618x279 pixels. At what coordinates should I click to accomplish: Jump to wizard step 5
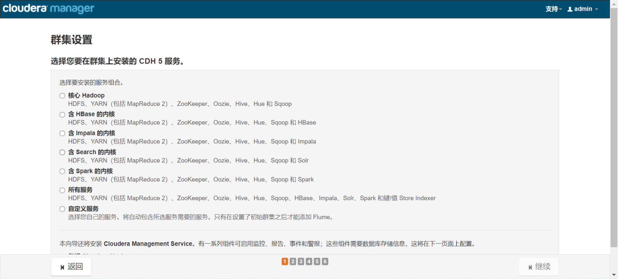(317, 261)
